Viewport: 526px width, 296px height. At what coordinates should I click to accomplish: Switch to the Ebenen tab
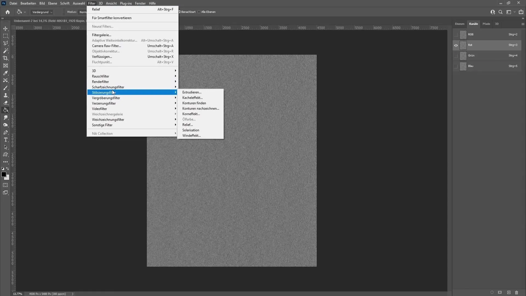coord(459,24)
